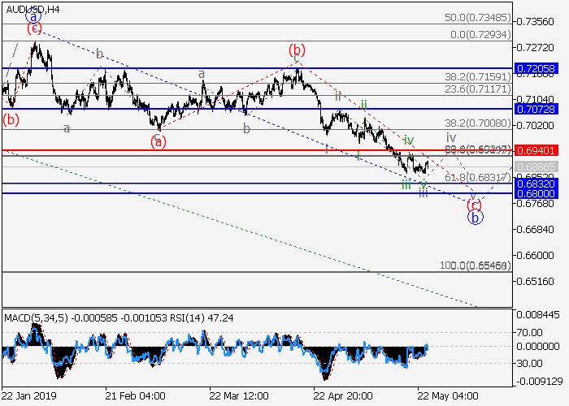Select the 22 Mar 12:00 date marker
This screenshot has width=569, height=406.
pos(239,396)
